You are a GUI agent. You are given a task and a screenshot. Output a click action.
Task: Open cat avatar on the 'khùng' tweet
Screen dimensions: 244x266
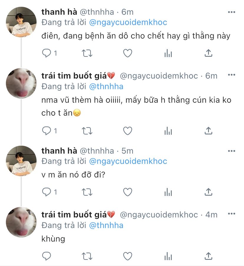21,222
